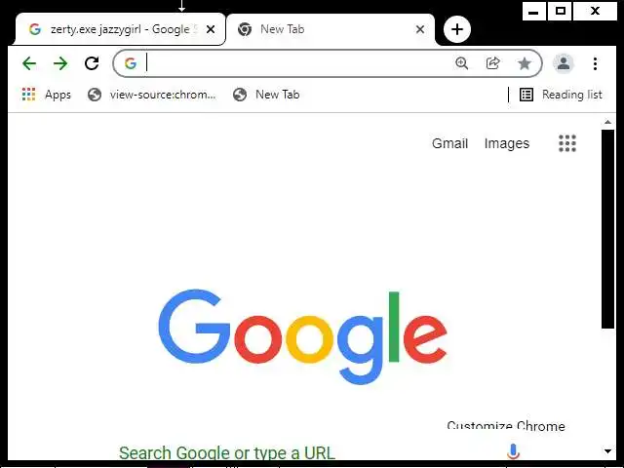The width and height of the screenshot is (624, 468).
Task: Reload the page with the refresh icon
Action: pyautogui.click(x=92, y=63)
